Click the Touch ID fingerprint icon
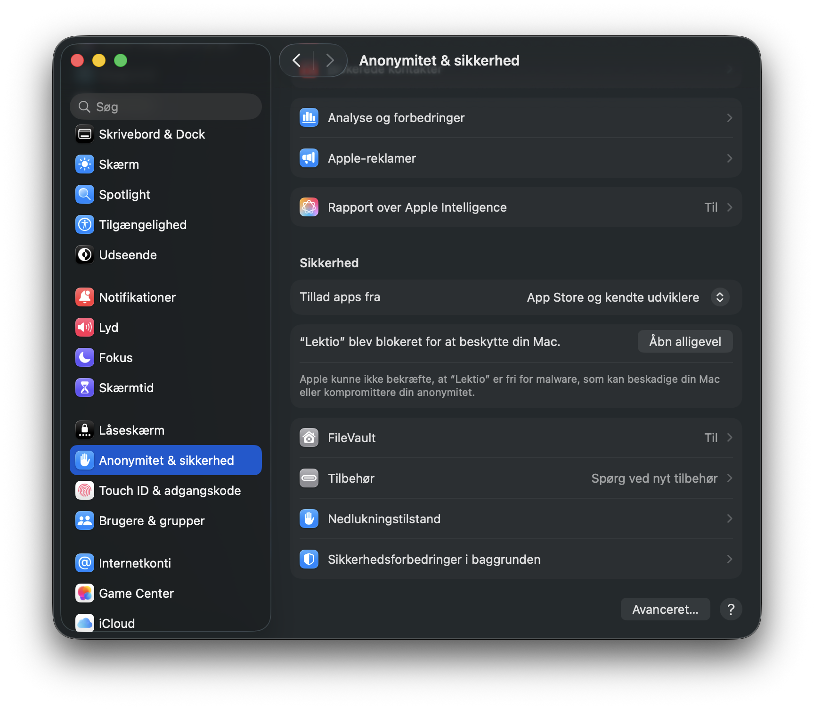 pyautogui.click(x=85, y=491)
